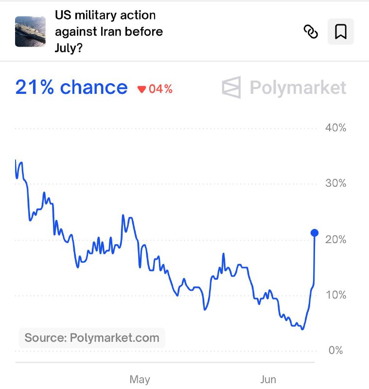
Task: Click the chart's lowest point in June
Action: (302, 329)
